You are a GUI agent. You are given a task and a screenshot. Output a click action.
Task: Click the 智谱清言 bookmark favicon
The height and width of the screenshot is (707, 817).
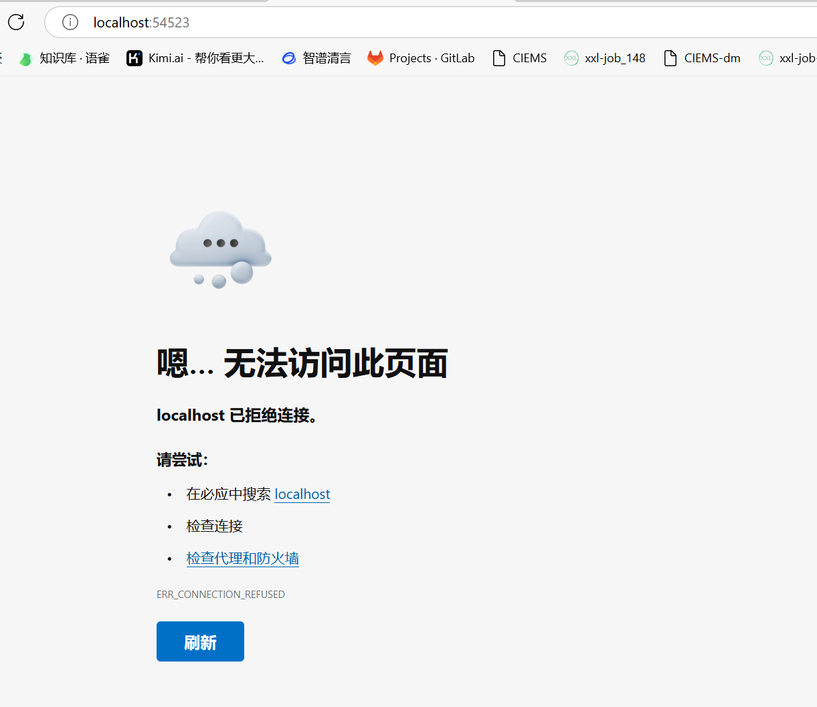[289, 58]
